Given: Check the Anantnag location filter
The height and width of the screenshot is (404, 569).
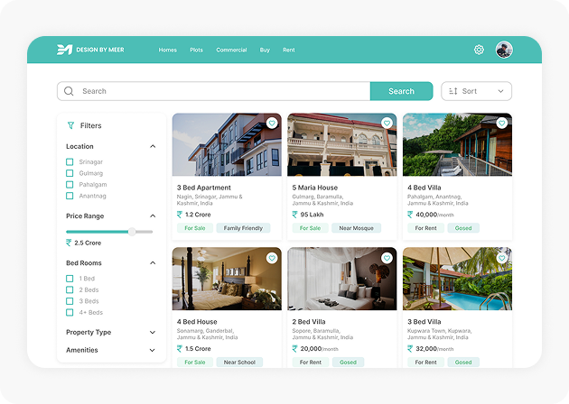Looking at the screenshot, I should pos(70,196).
